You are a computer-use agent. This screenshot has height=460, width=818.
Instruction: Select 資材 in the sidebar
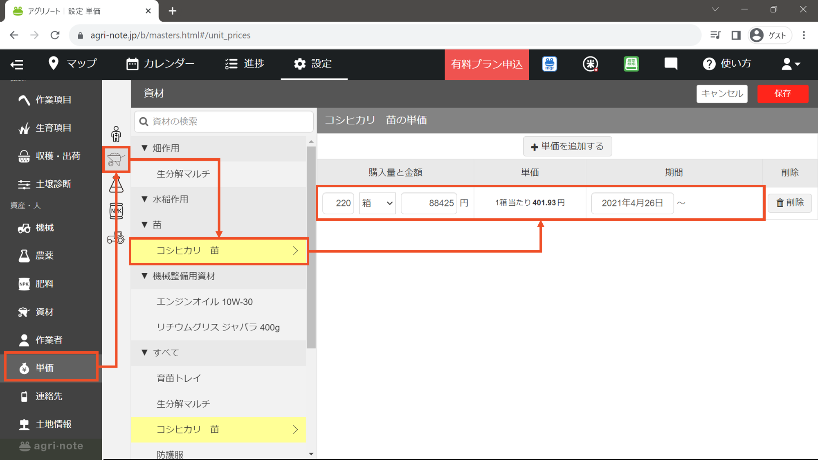click(51, 312)
